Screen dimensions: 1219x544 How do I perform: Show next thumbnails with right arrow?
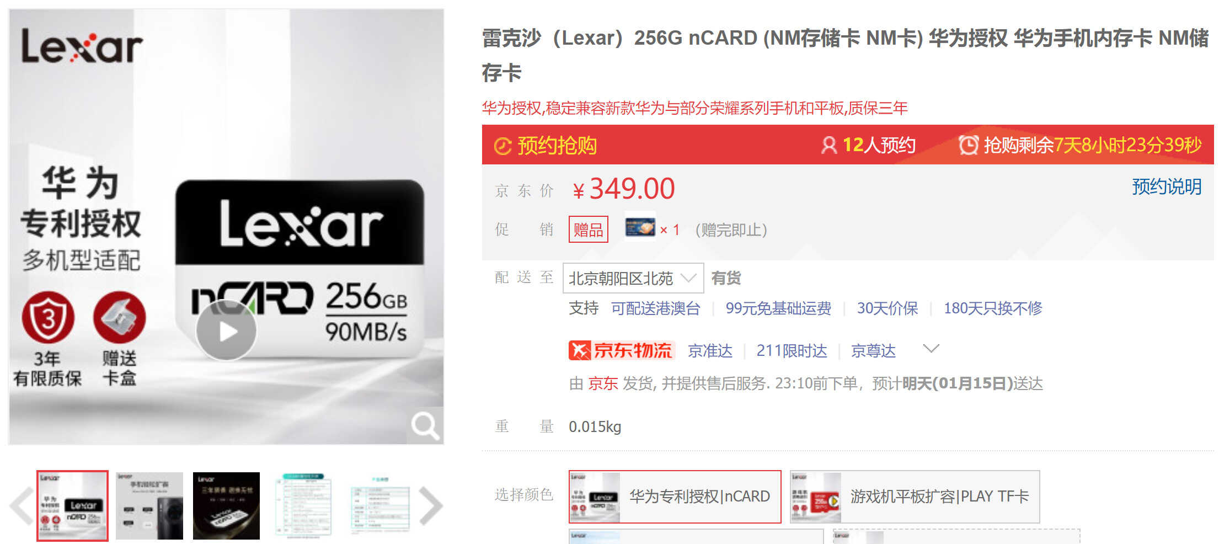tap(430, 505)
